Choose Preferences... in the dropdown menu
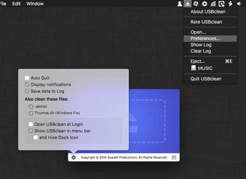Screen dimensions: 246x179 tap(210, 39)
